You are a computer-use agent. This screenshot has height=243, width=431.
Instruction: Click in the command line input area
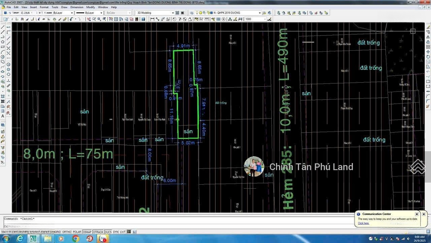160,225
